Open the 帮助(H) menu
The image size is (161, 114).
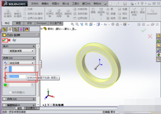(97, 4)
